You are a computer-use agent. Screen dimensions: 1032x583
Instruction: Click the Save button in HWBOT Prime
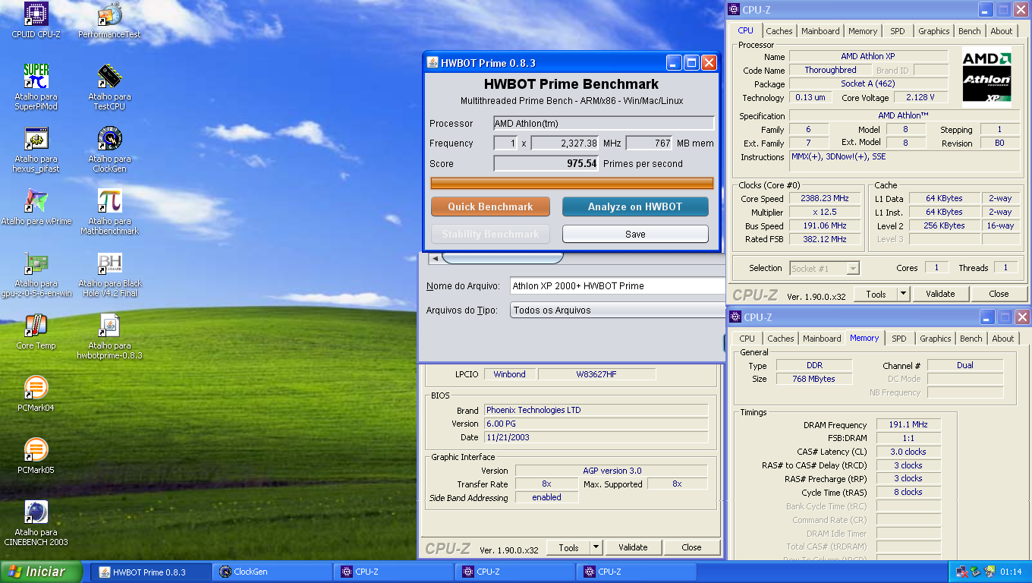coord(635,234)
